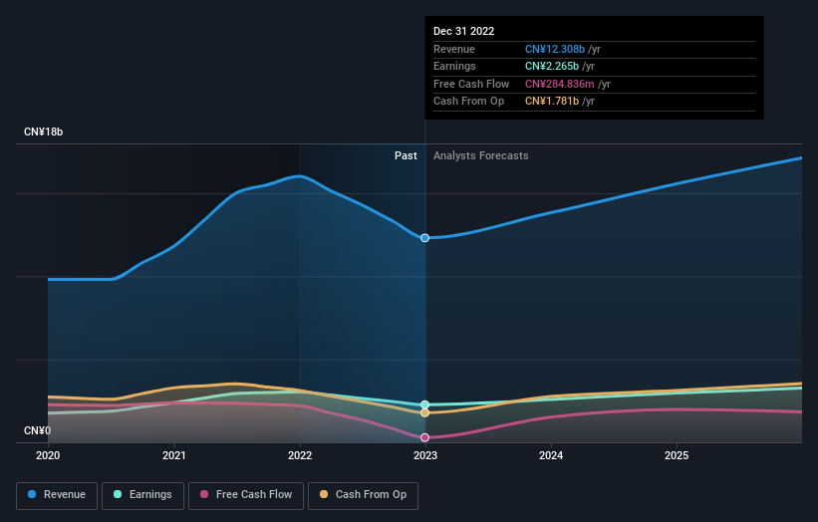This screenshot has height=522, width=818.
Task: Click the 2020 x-axis label
Action: [x=48, y=456]
